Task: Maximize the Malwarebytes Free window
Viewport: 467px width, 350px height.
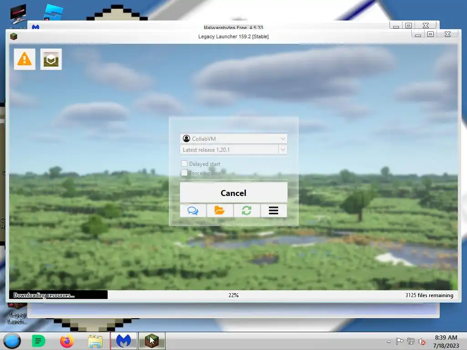Action: tap(409, 26)
